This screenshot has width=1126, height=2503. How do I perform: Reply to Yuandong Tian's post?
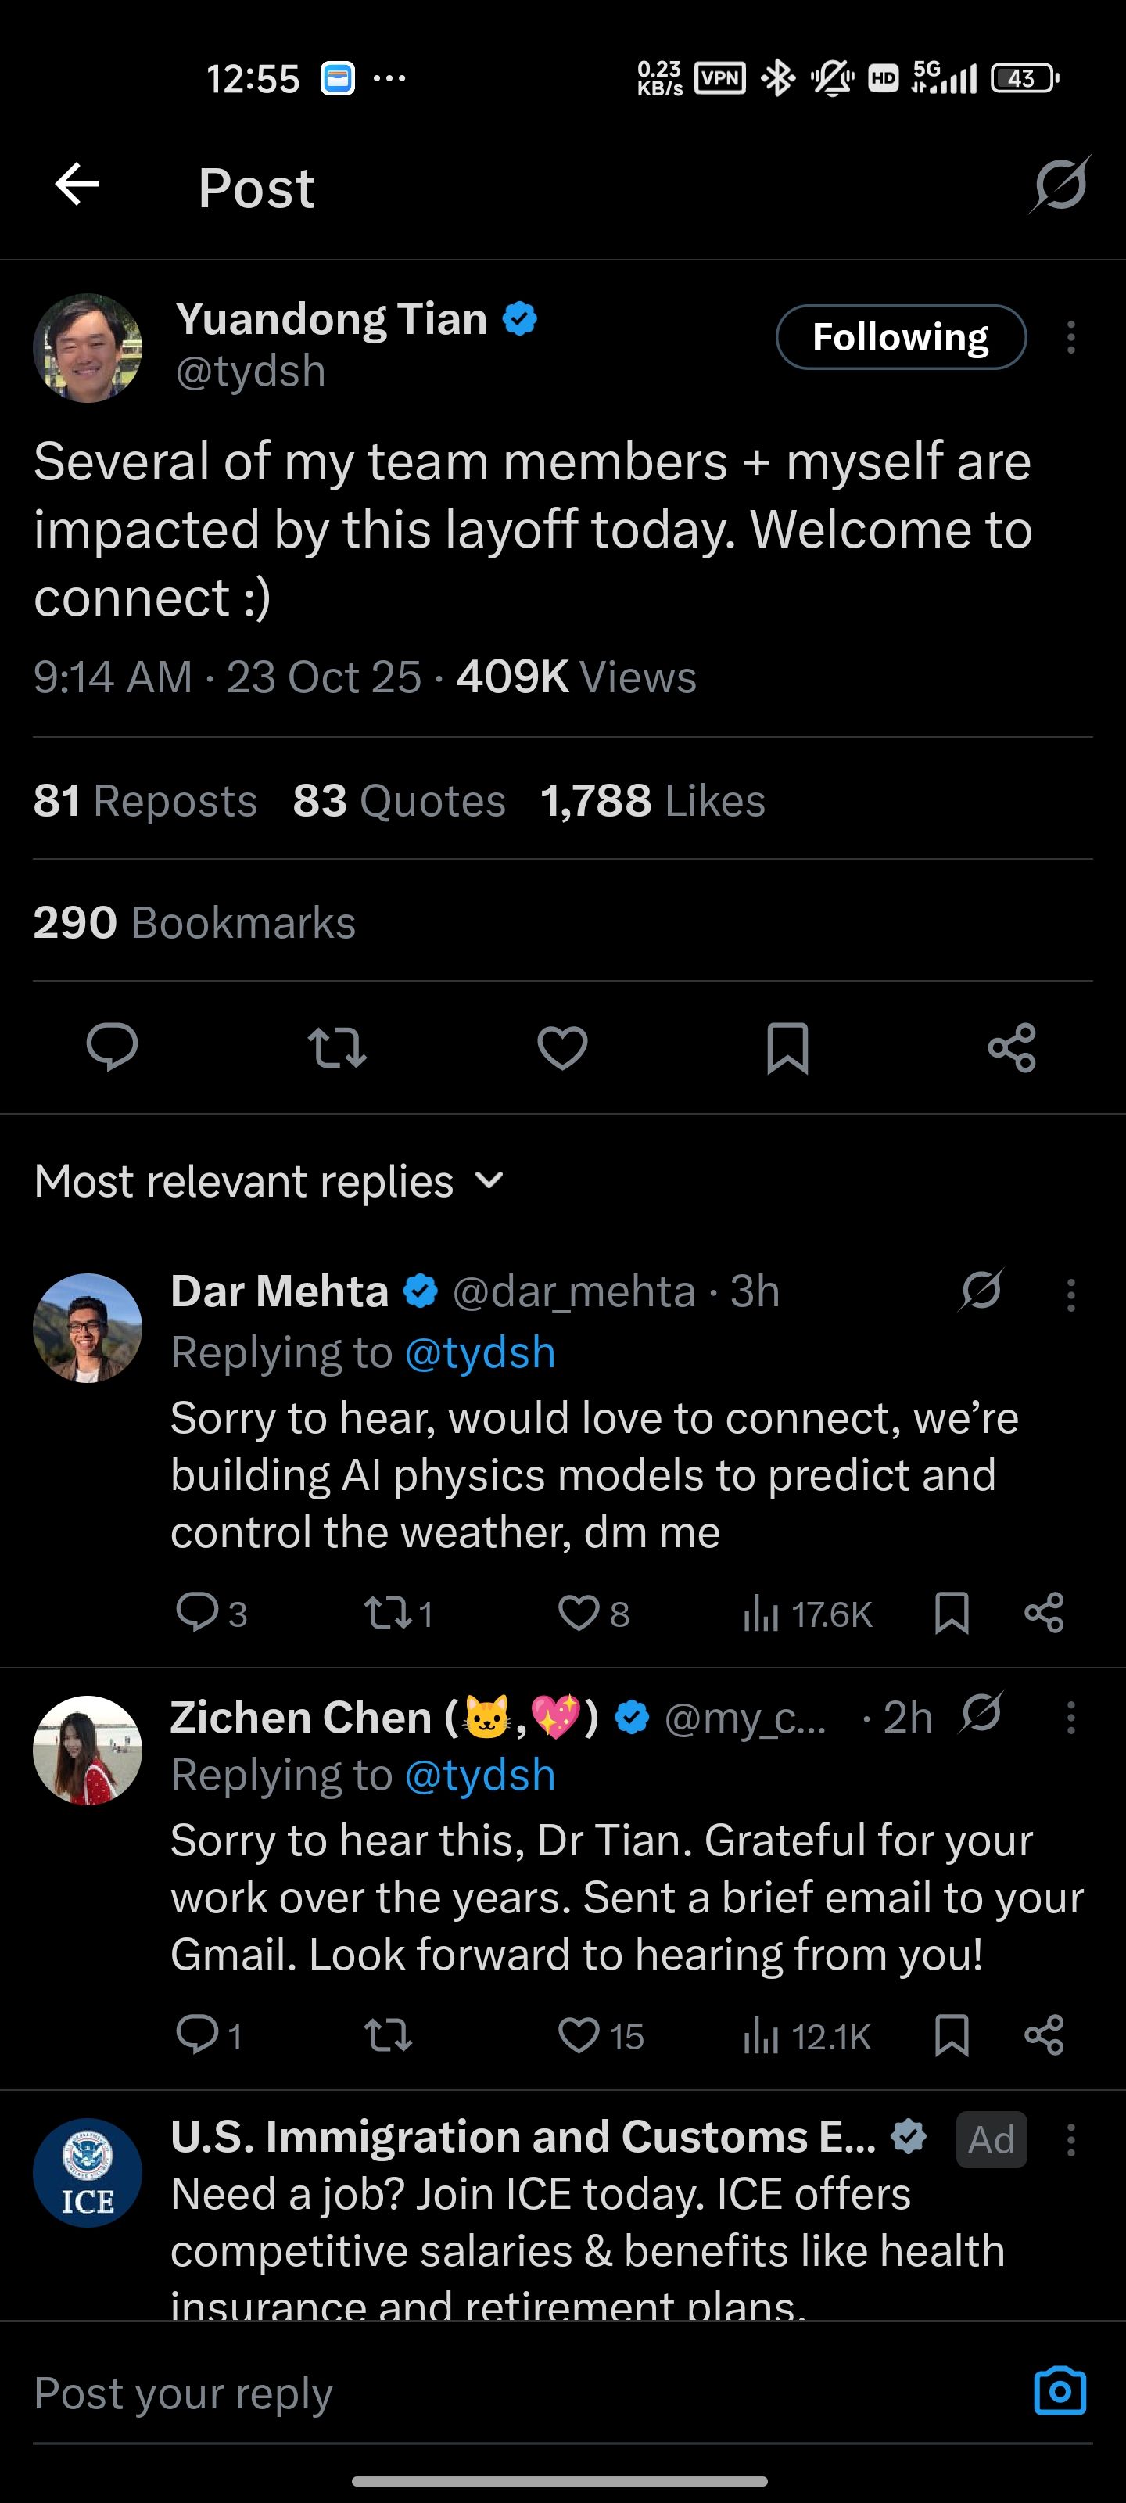click(112, 1047)
